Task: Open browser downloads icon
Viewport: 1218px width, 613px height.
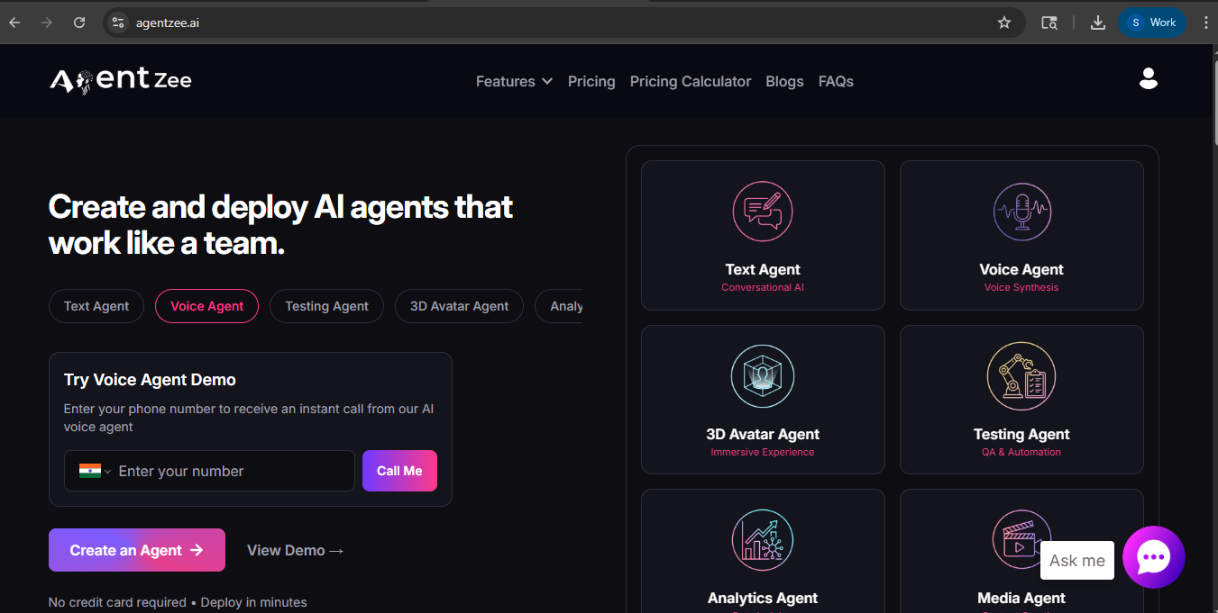Action: [1098, 23]
